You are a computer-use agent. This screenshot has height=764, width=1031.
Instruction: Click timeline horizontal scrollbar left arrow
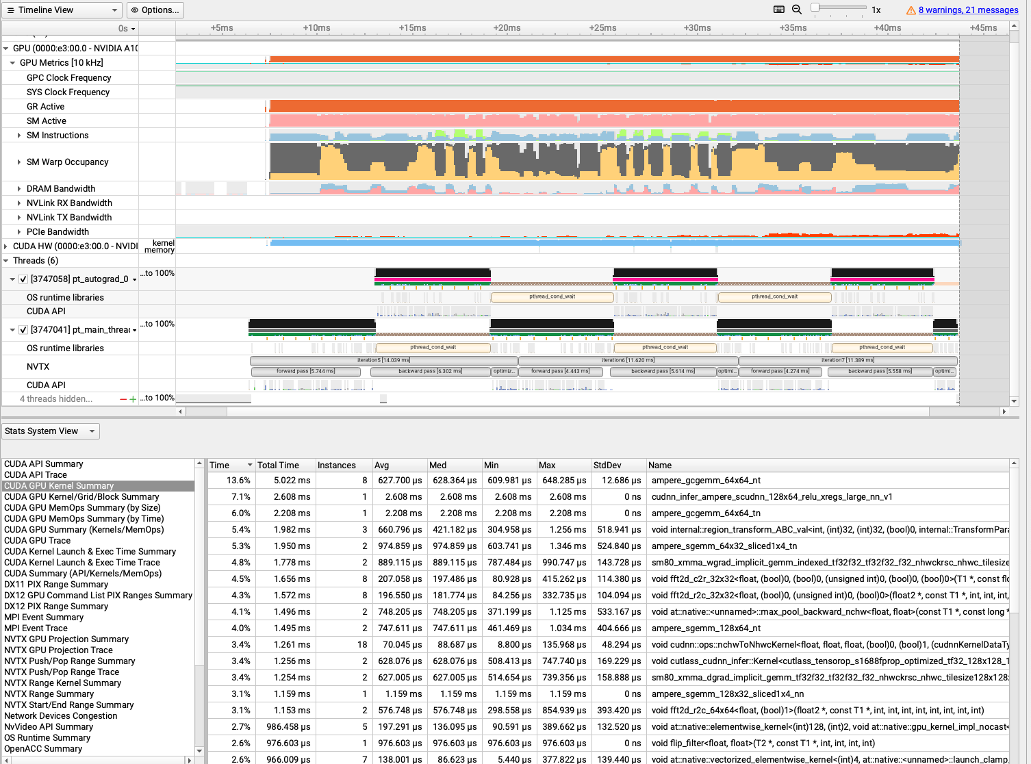(x=181, y=411)
